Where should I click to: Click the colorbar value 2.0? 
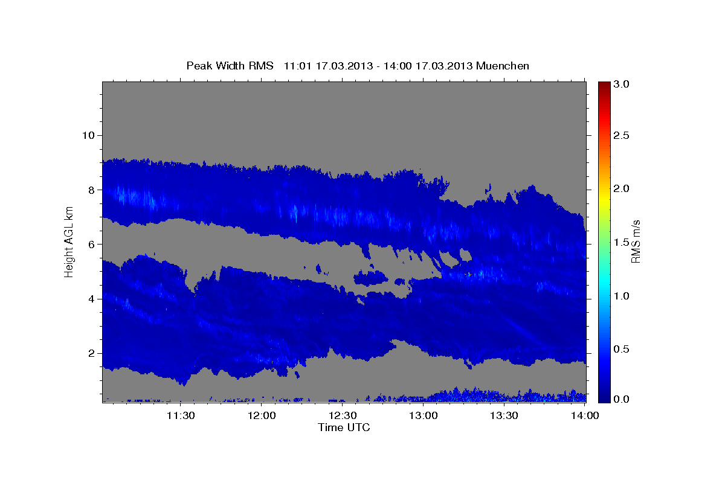(x=622, y=188)
